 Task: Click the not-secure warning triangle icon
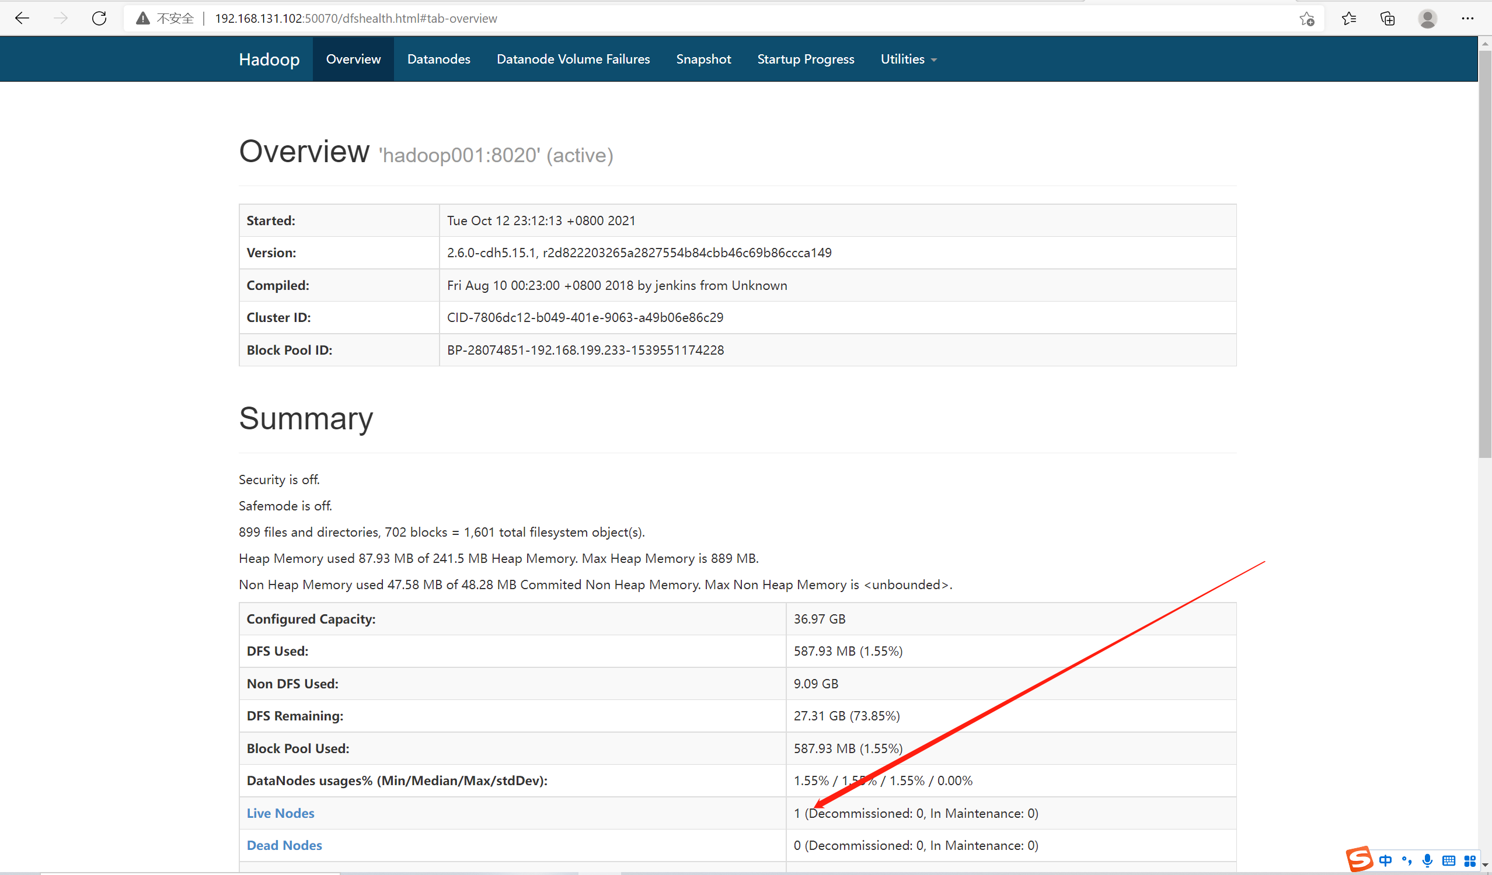pos(142,18)
